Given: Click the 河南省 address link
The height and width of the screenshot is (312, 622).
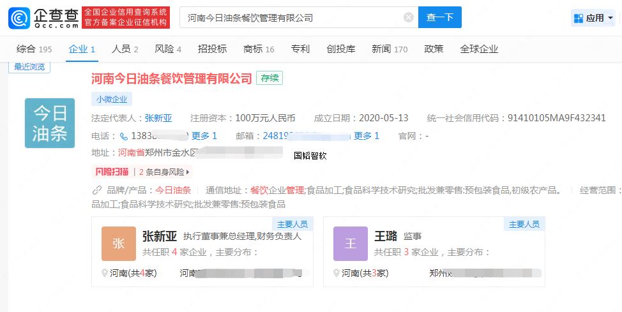Looking at the screenshot, I should tap(131, 152).
